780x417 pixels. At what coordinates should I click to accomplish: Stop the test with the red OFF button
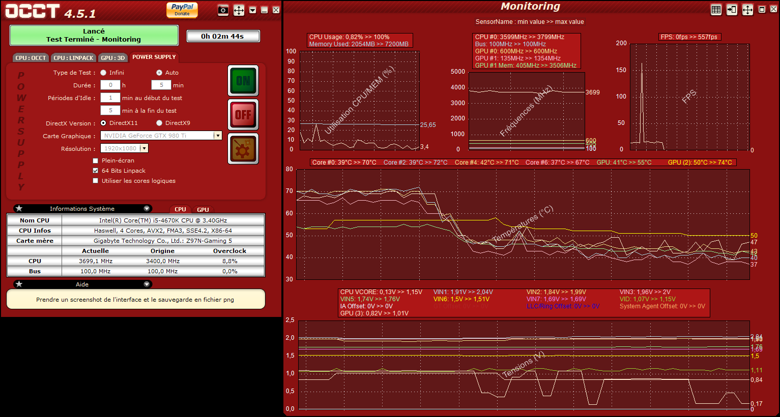243,115
